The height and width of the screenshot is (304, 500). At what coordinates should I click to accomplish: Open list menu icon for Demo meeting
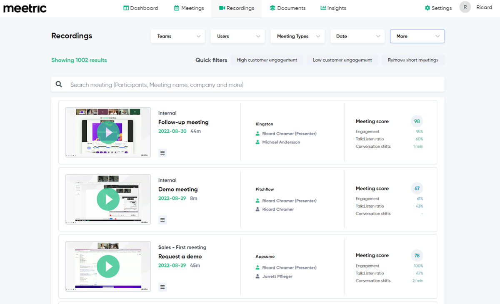[162, 220]
